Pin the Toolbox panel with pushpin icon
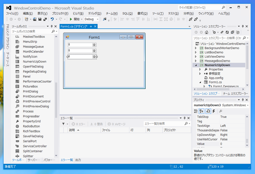 [x=51, y=26]
